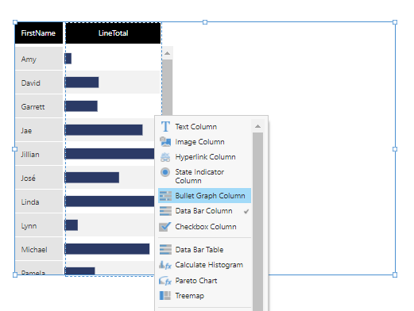Click the context menu scroll-up arrow
This screenshot has width=414, height=311.
click(257, 126)
